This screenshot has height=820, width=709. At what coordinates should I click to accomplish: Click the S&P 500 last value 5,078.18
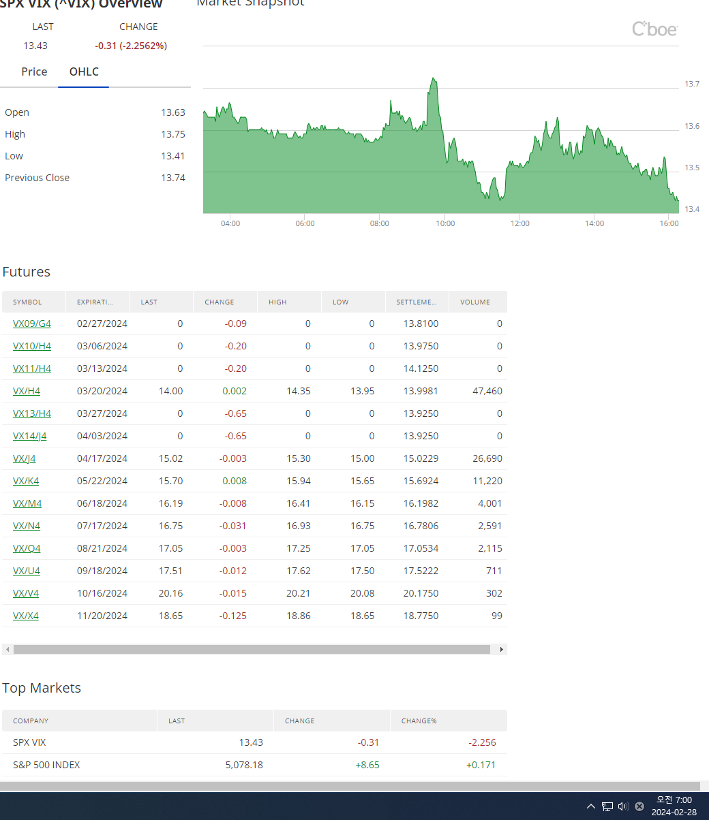(x=244, y=765)
